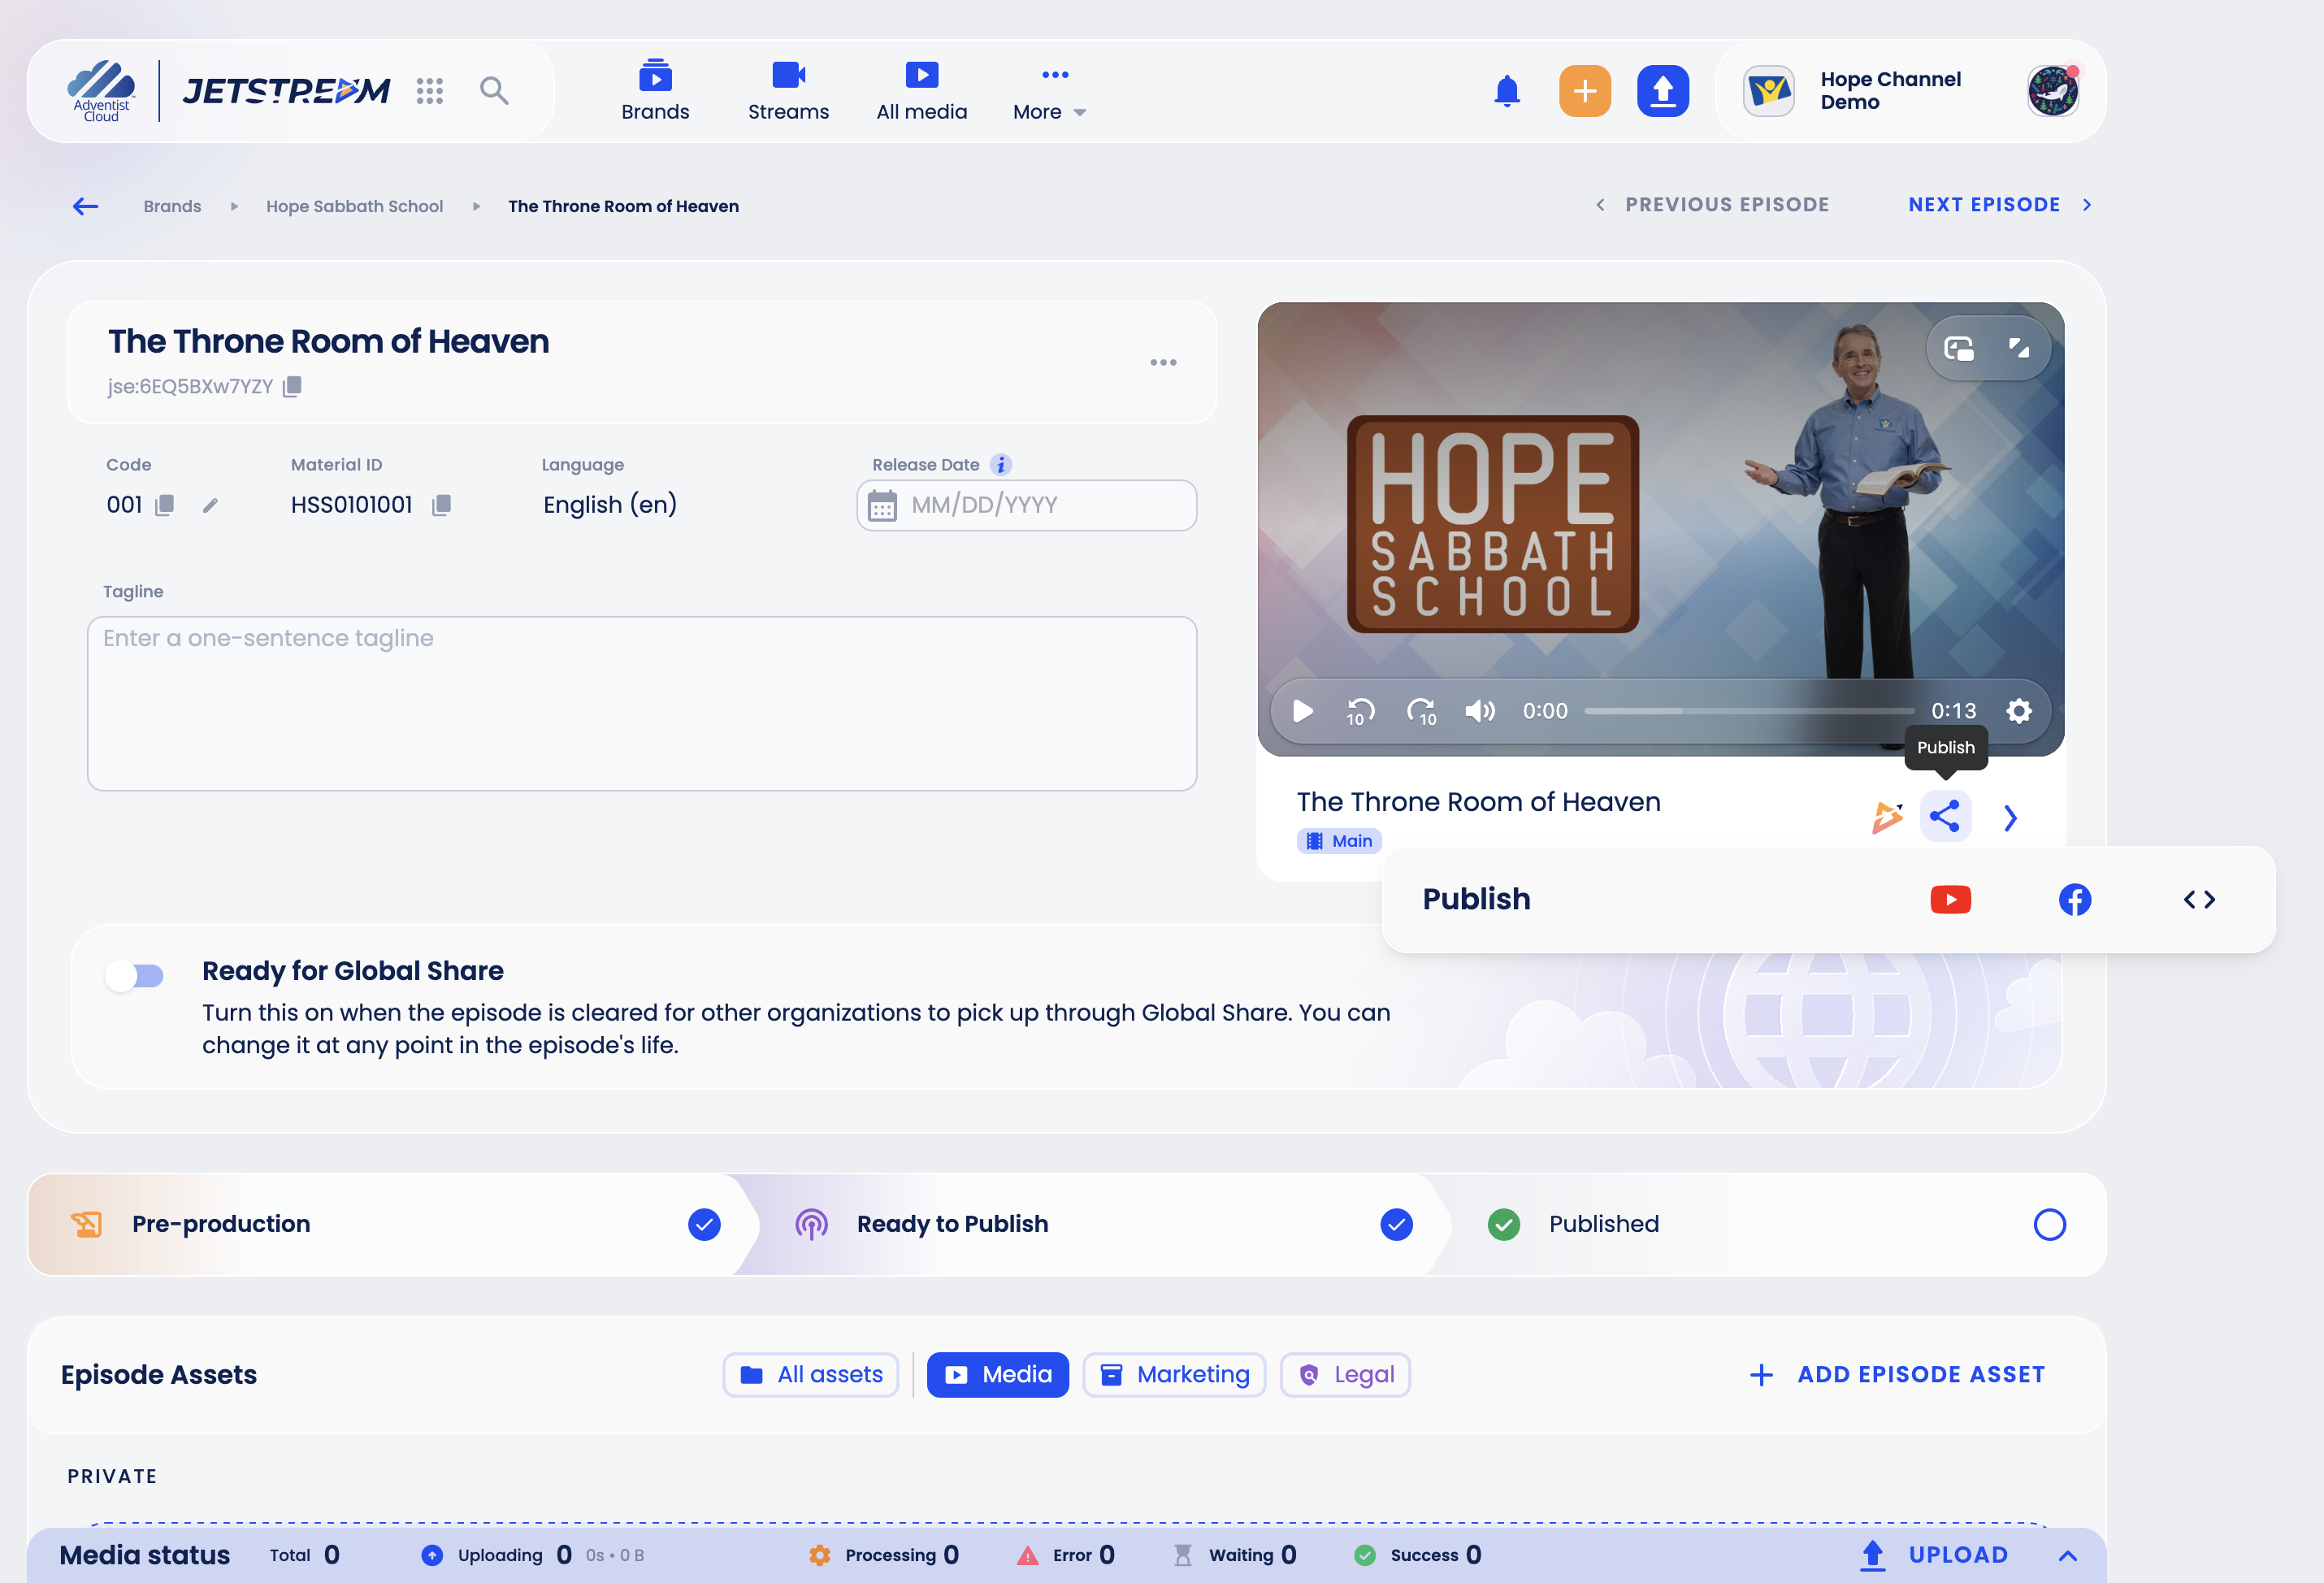Click the orange Jetstream play icon beside the title
2324x1583 pixels.
point(1886,817)
